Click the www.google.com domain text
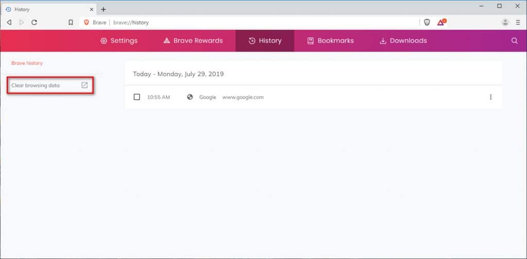This screenshot has width=527, height=259. coord(243,97)
